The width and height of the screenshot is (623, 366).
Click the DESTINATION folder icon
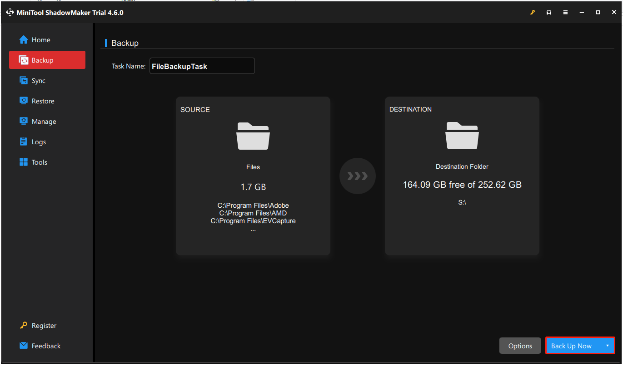(x=462, y=136)
